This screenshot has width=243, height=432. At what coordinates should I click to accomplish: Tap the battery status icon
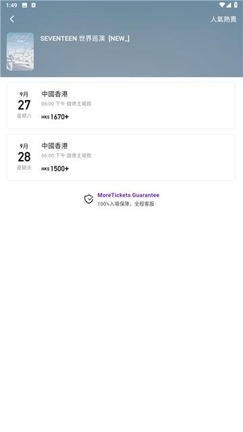click(x=236, y=5)
